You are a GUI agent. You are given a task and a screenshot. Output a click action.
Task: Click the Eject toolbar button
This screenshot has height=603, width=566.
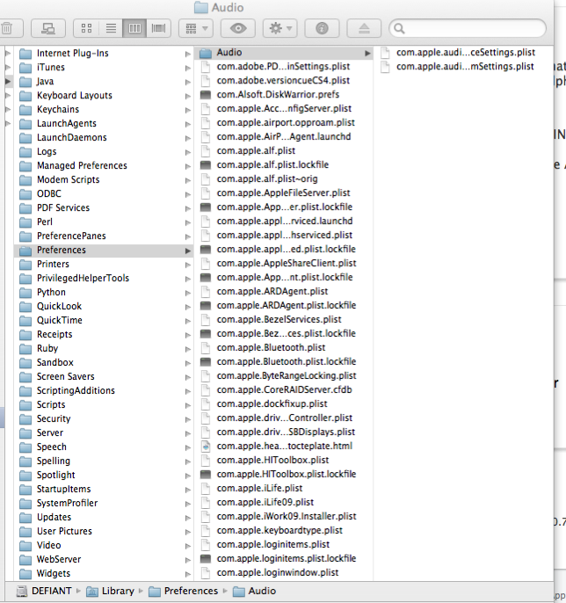[x=364, y=28]
